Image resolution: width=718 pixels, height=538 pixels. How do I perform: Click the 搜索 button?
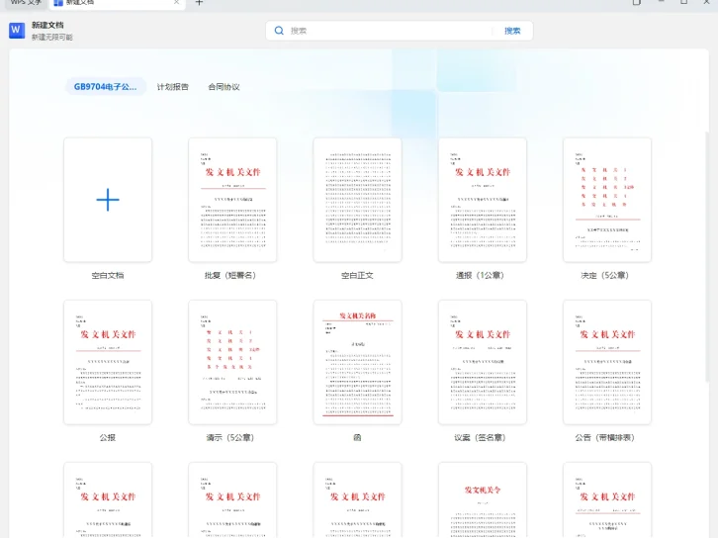[512, 31]
